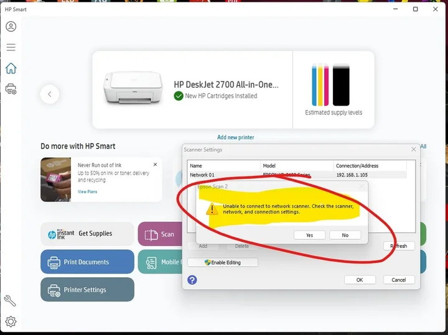Open the wrench tools icon in sidebar
448x335 pixels.
click(10, 301)
